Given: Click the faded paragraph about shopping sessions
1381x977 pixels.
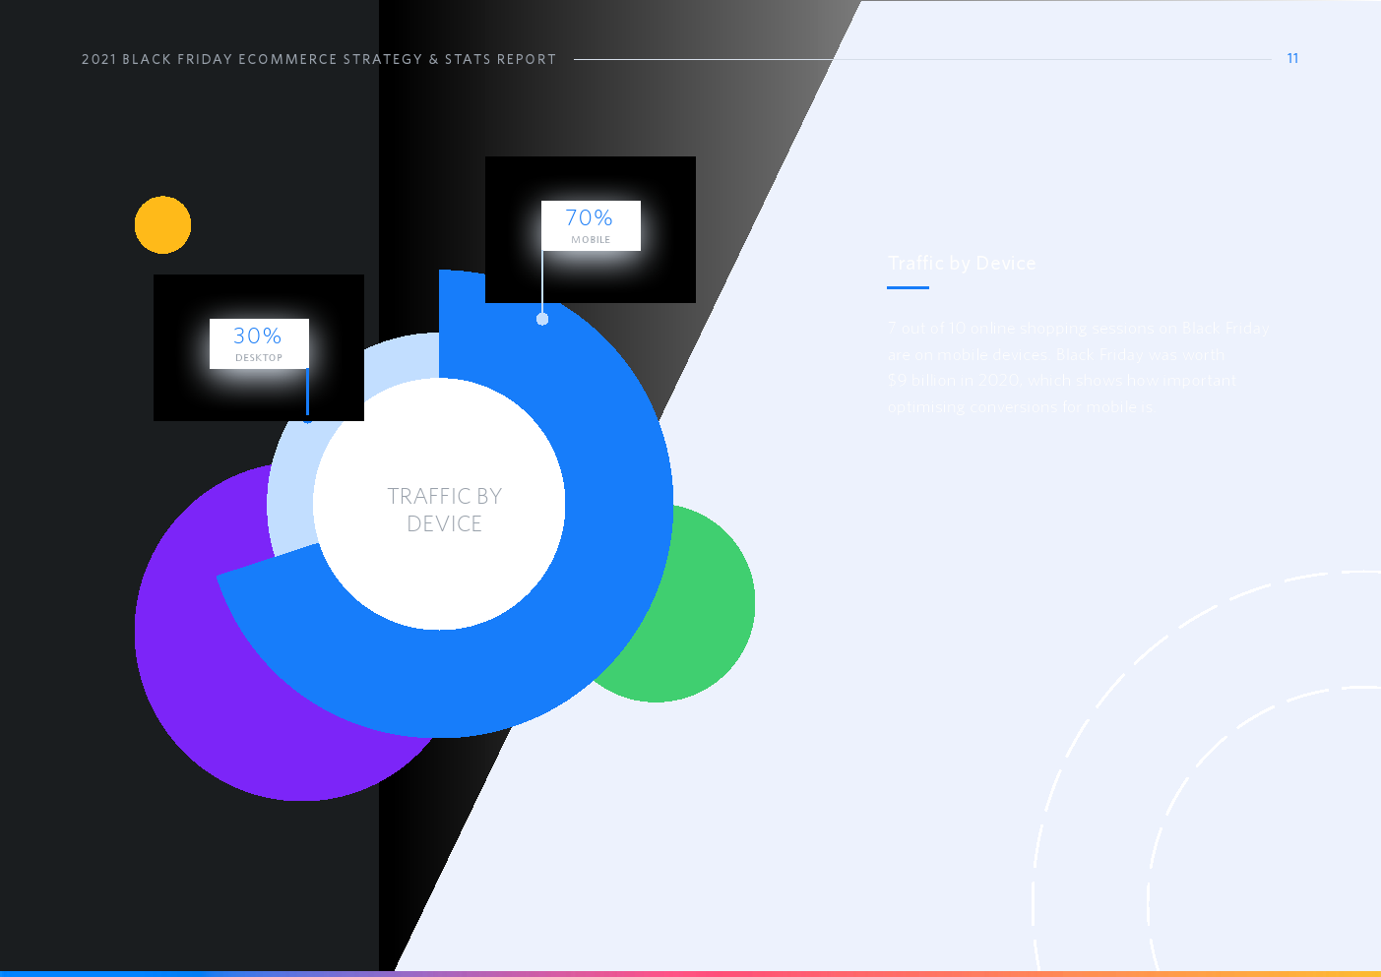Looking at the screenshot, I should tap(1078, 368).
